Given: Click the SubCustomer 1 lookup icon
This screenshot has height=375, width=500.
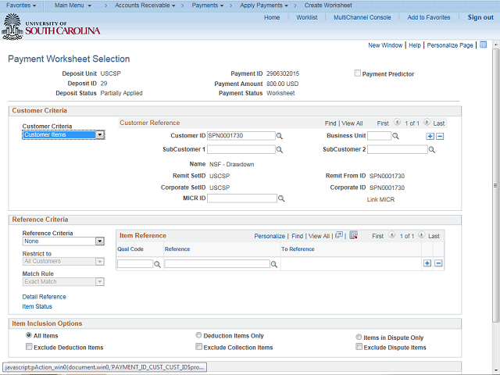Looking at the screenshot, I should [280, 150].
